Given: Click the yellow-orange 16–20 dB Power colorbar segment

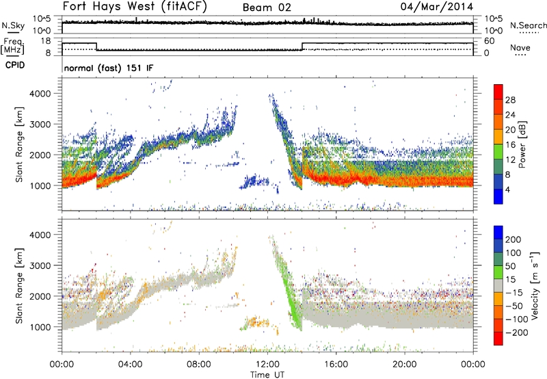Looking at the screenshot, I should click(x=498, y=136).
